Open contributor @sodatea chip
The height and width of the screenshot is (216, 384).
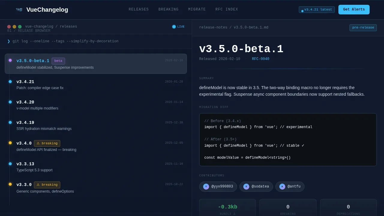[256, 187]
